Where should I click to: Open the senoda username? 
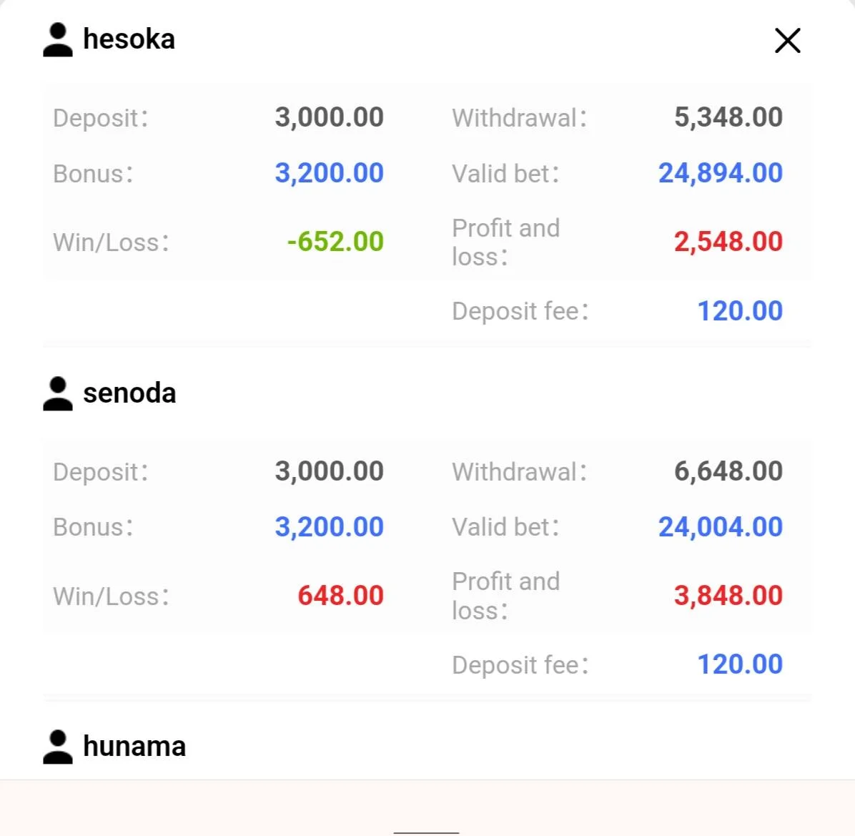pos(129,393)
